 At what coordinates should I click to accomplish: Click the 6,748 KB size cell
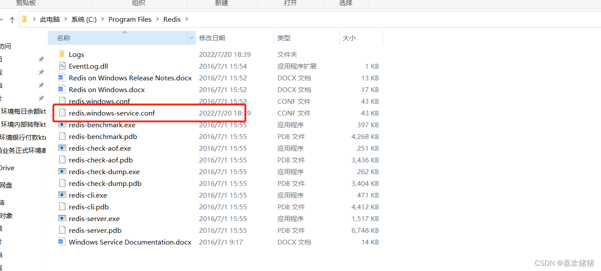click(x=365, y=230)
